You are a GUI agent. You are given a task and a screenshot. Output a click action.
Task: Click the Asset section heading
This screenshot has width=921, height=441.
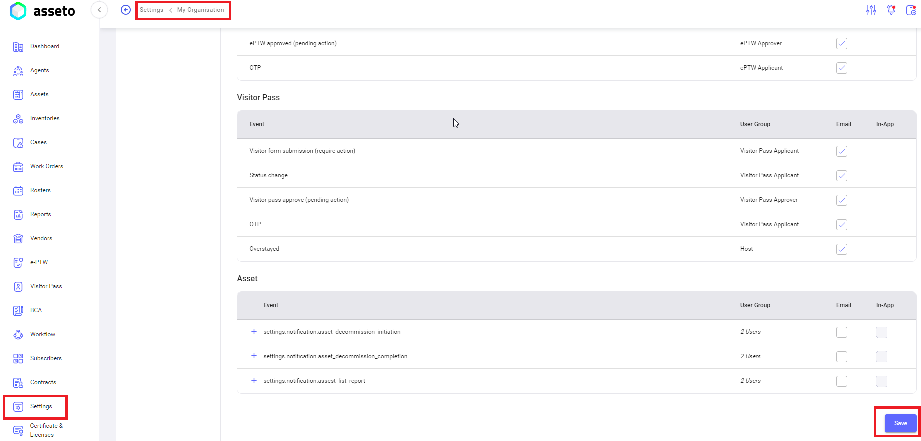coord(247,278)
